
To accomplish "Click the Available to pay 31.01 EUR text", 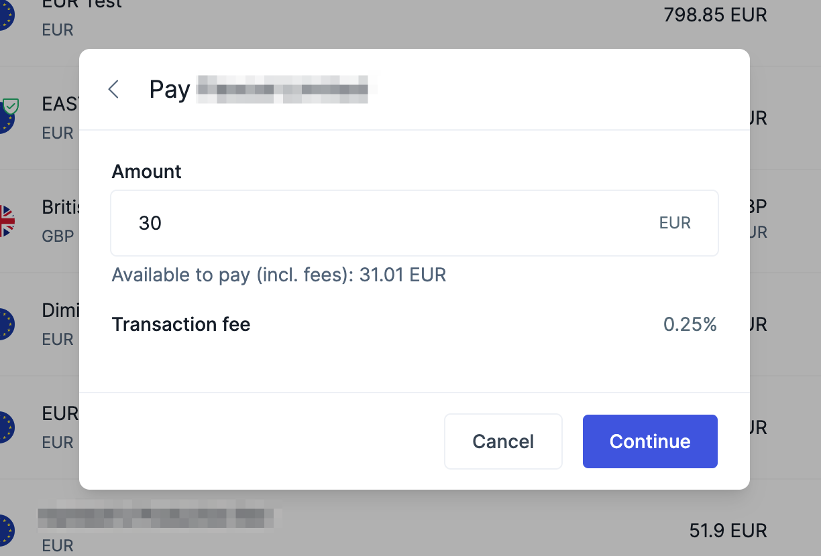I will [x=279, y=275].
